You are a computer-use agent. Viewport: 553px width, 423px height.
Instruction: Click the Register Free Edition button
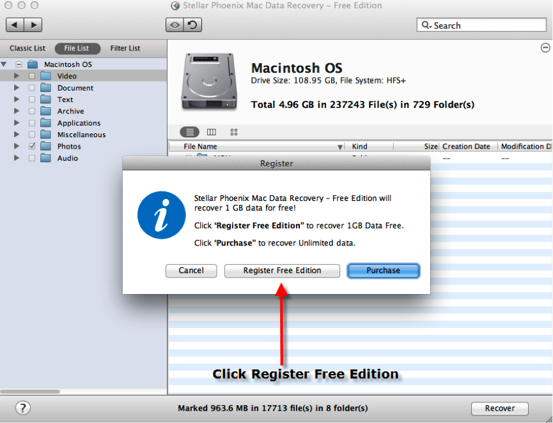point(282,271)
